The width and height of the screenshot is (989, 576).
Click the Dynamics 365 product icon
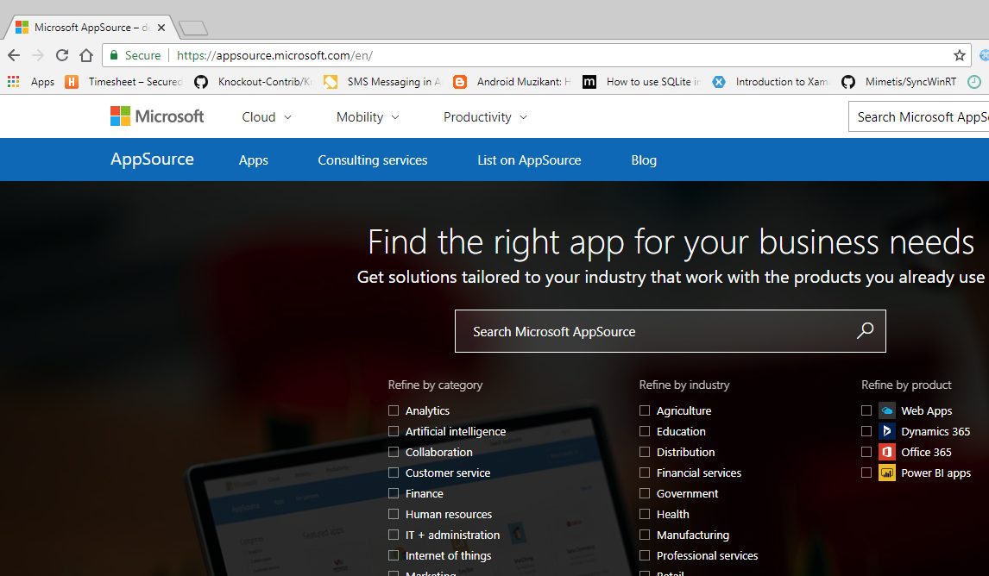click(x=886, y=431)
